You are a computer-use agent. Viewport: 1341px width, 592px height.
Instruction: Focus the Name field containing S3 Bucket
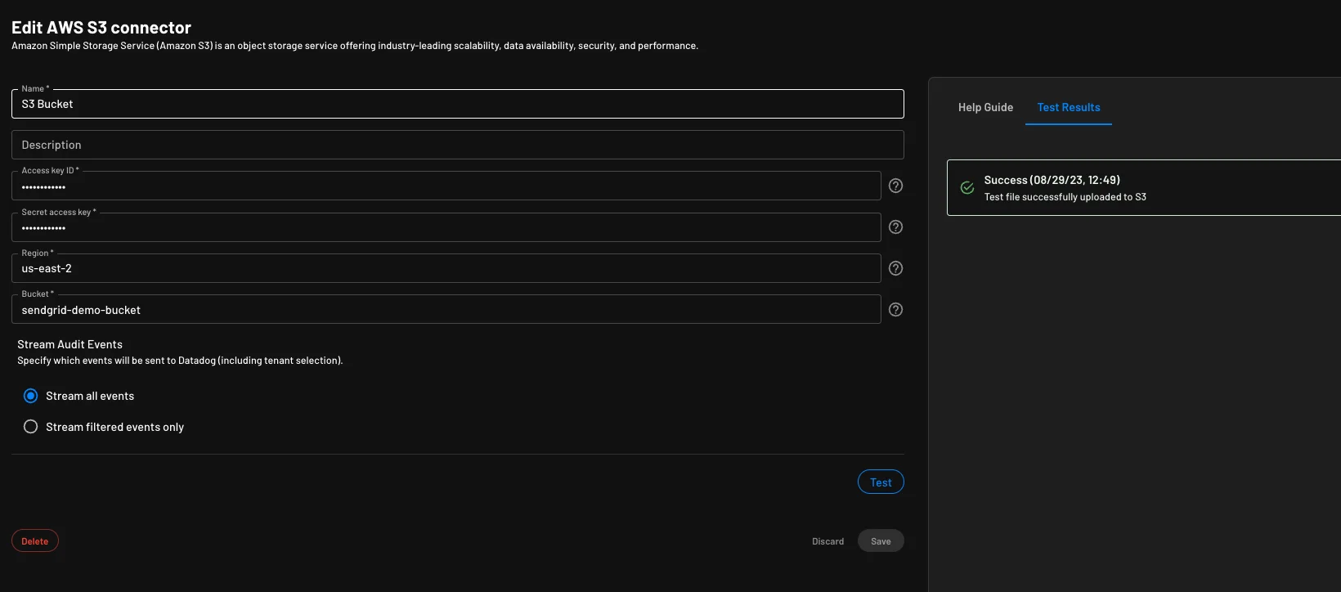pyautogui.click(x=458, y=104)
